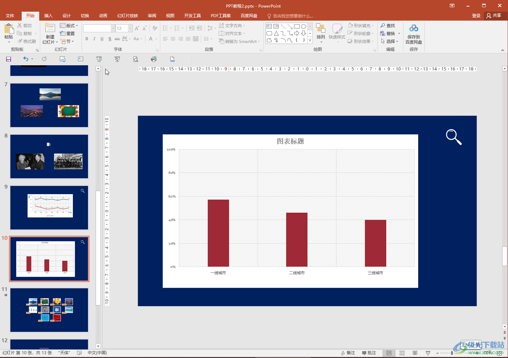Switch to the PDF工具集 tab
The height and width of the screenshot is (358, 508).
click(x=221, y=16)
